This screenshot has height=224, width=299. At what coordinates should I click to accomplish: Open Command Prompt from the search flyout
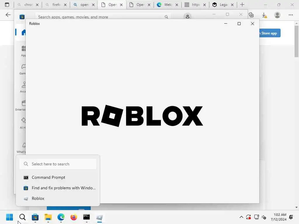point(58,177)
